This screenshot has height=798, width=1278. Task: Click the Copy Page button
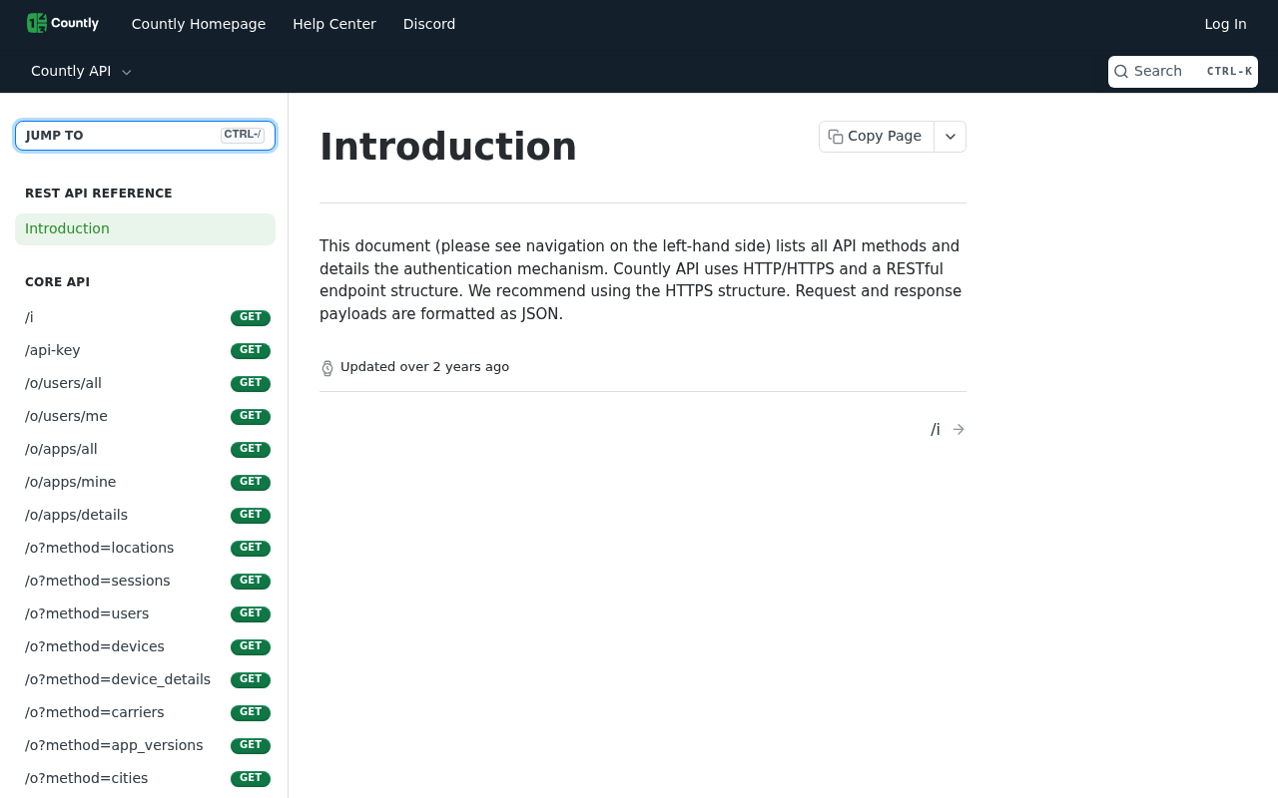[x=877, y=137]
